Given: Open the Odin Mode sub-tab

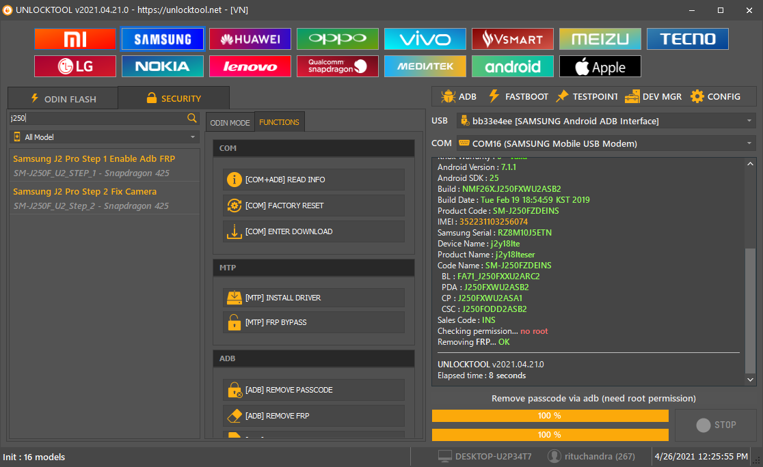Looking at the screenshot, I should point(230,122).
